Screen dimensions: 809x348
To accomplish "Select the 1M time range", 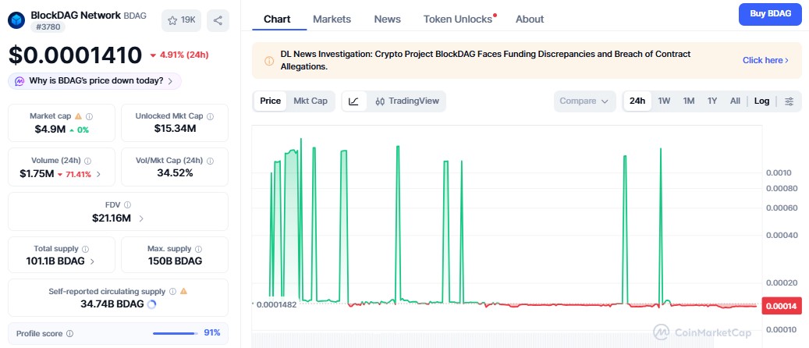I will (689, 101).
